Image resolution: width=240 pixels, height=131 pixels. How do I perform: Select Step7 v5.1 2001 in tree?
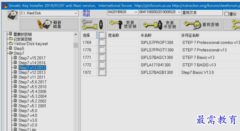32,106
